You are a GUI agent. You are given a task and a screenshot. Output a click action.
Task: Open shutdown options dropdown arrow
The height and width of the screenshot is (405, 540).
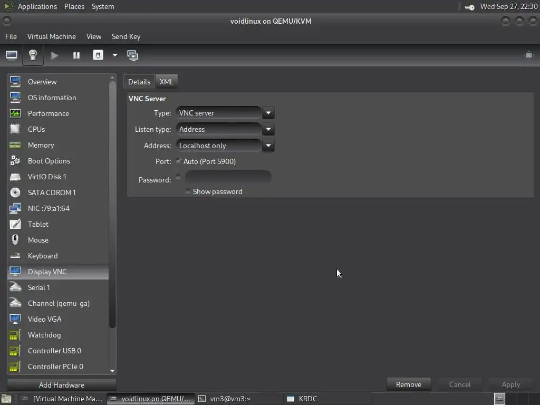click(114, 55)
